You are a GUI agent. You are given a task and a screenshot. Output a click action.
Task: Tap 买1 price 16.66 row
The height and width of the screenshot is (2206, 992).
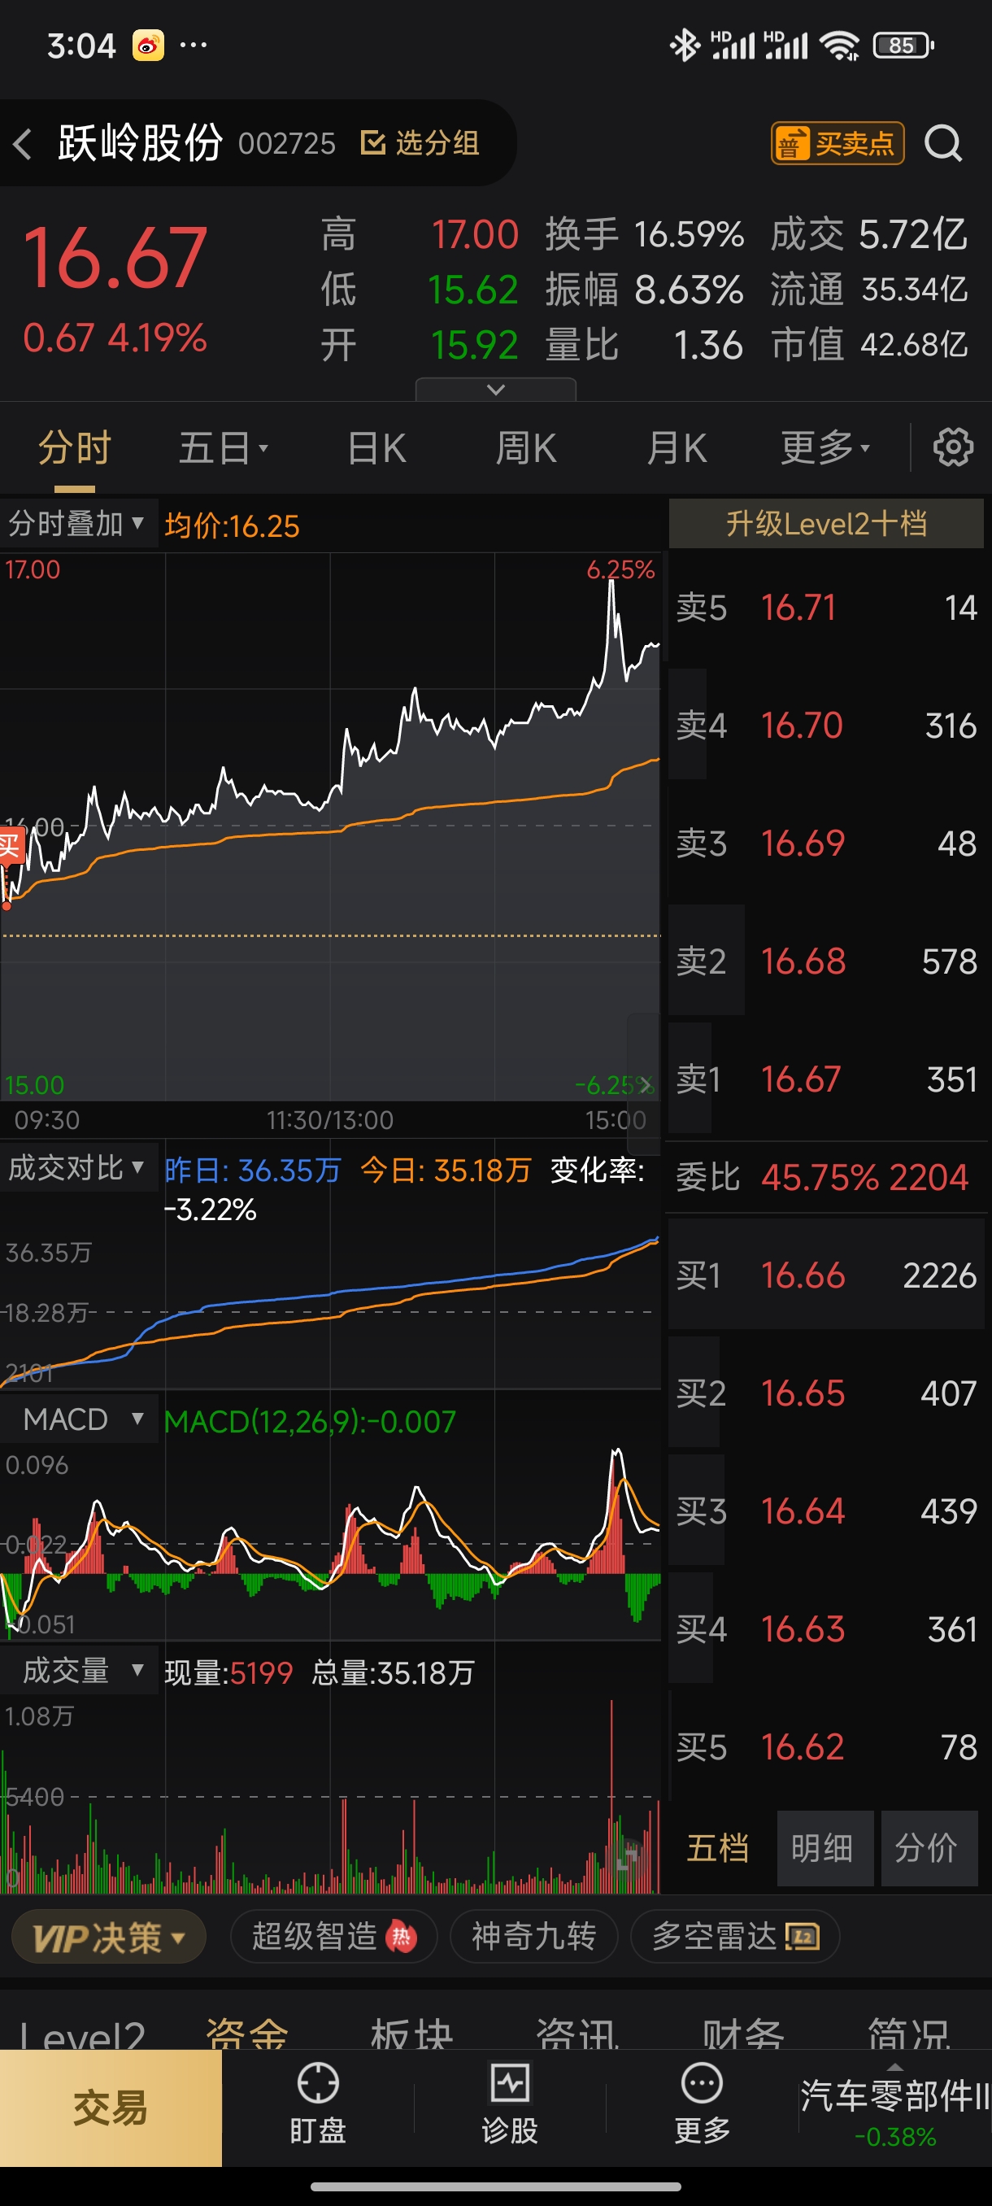coord(826,1275)
